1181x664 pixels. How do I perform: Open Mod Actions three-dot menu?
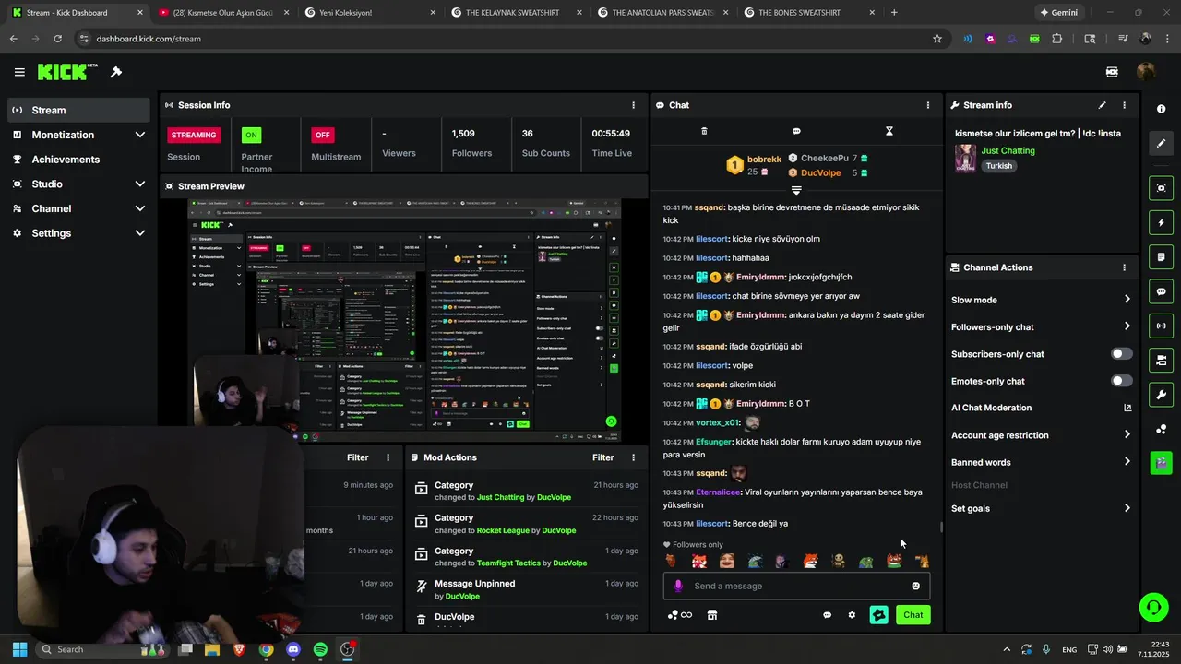click(x=633, y=457)
